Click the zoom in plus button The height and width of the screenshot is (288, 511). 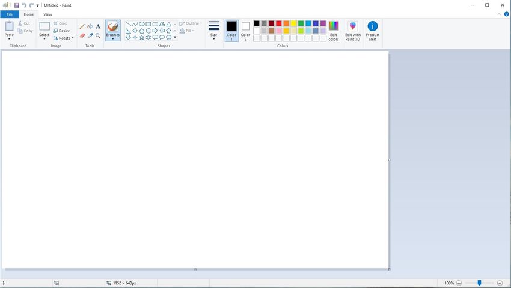[x=500, y=283]
